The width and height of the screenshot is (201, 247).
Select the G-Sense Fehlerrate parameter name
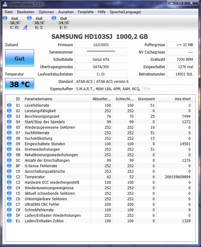pos(41,166)
